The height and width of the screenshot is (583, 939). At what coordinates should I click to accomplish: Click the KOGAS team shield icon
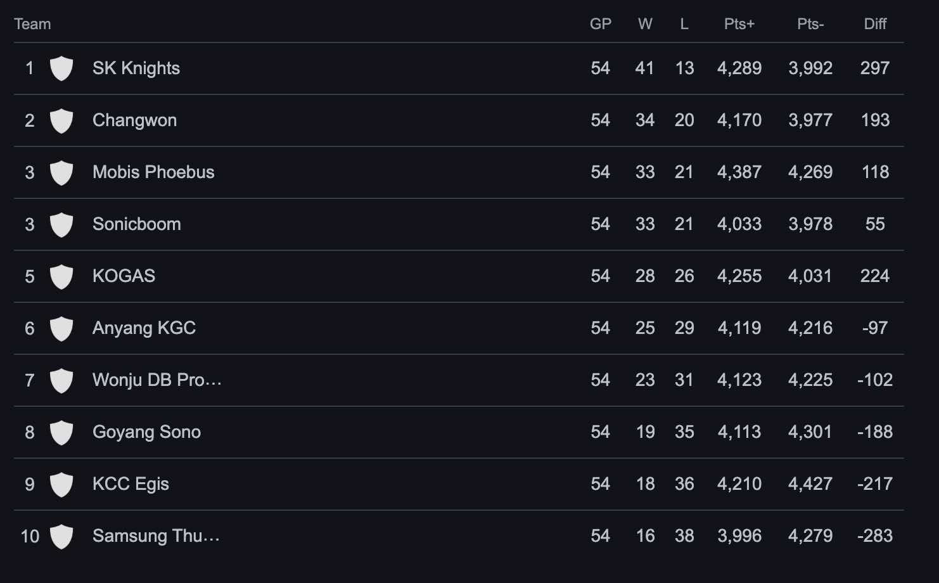point(61,276)
